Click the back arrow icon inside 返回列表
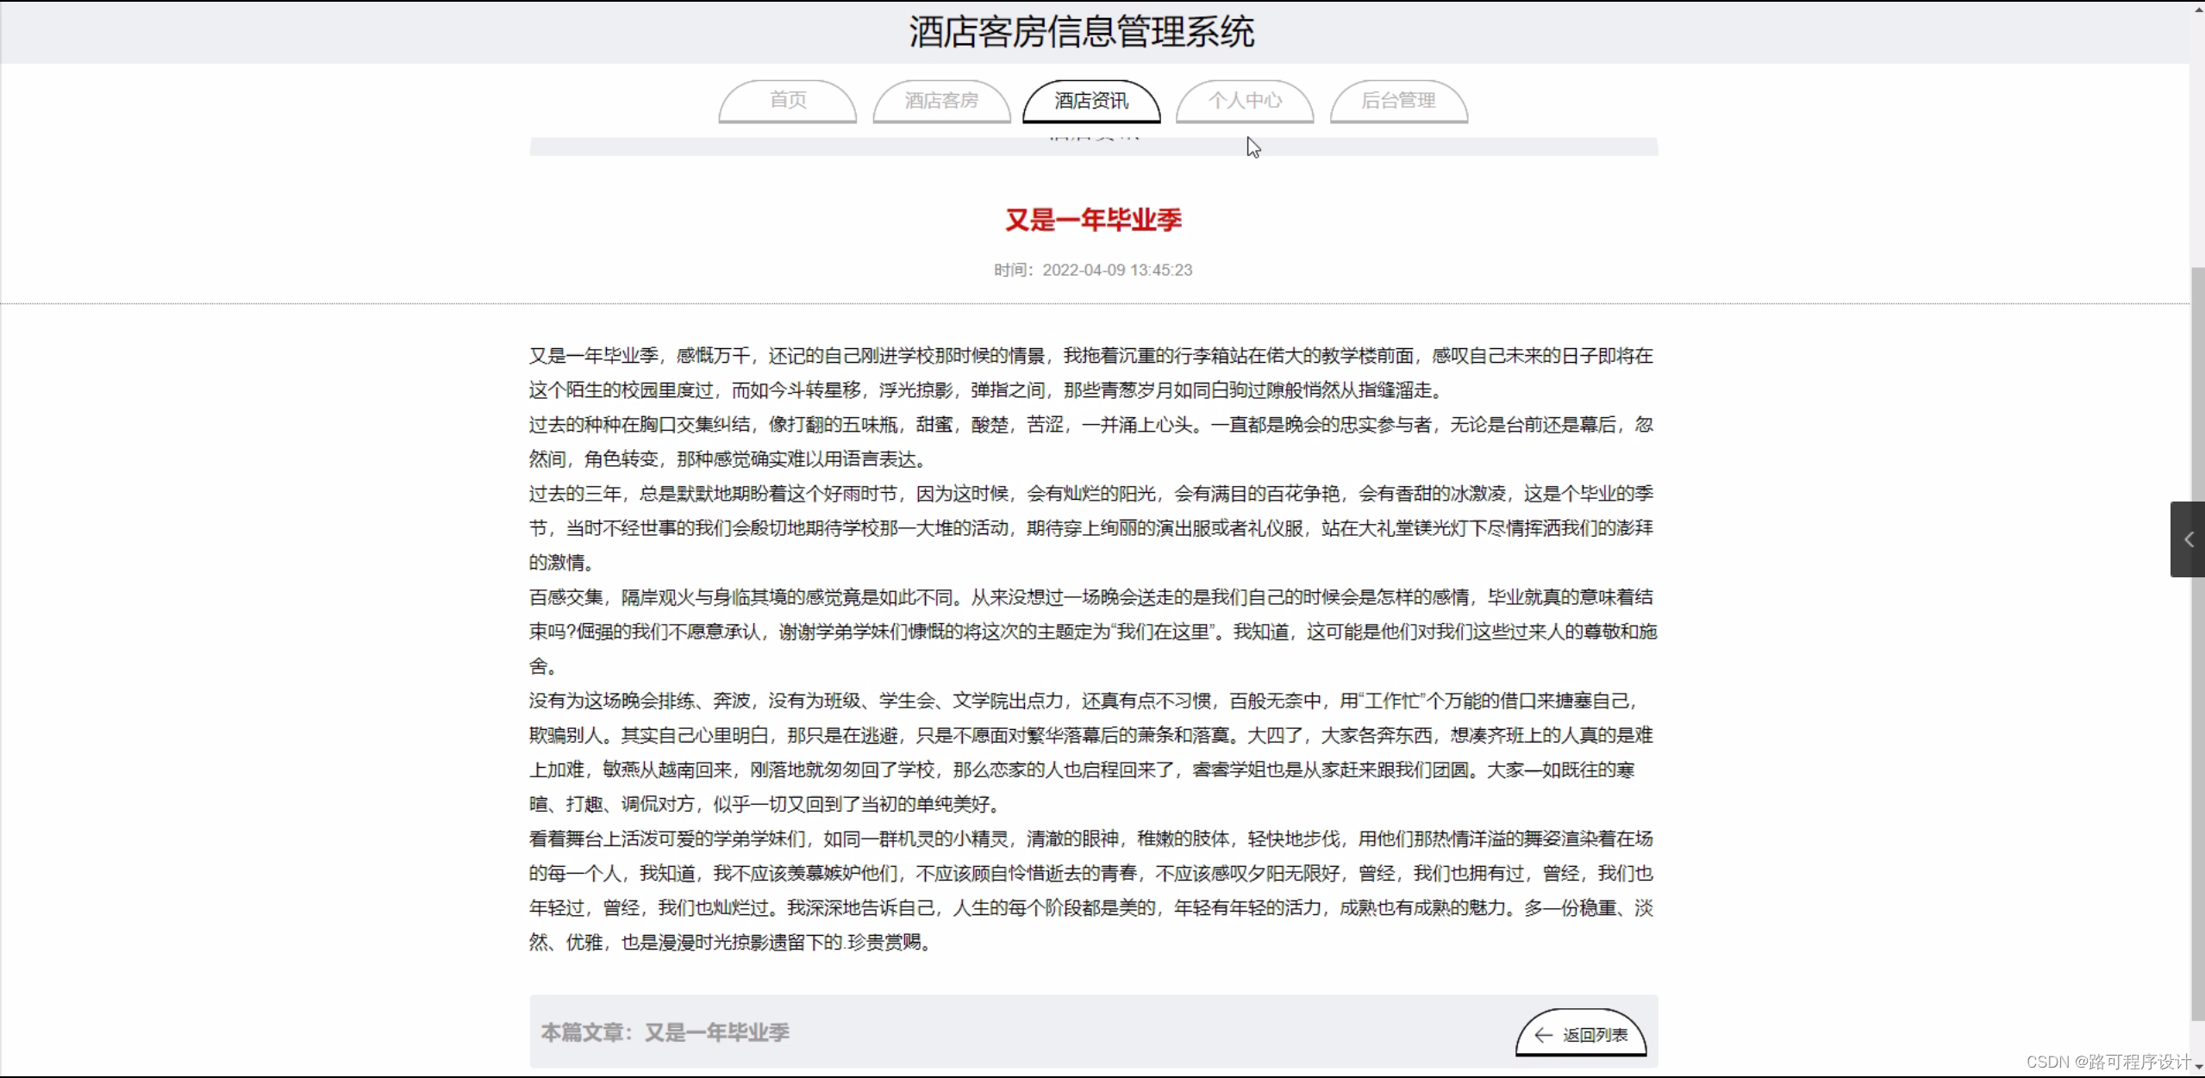The height and width of the screenshot is (1078, 2205). (1542, 1034)
